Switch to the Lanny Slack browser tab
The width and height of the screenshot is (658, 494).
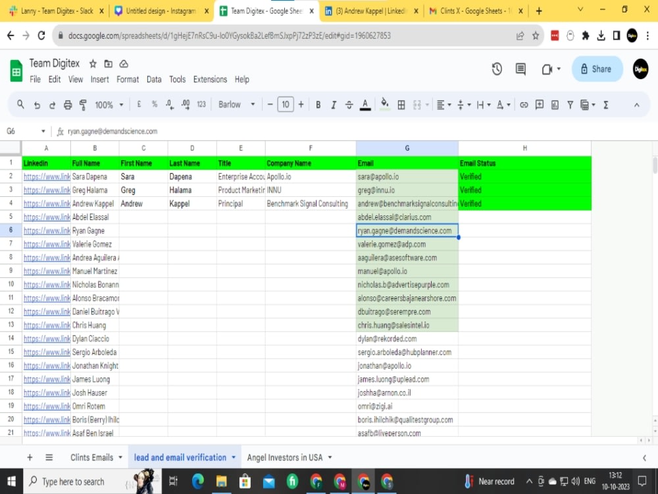[56, 11]
